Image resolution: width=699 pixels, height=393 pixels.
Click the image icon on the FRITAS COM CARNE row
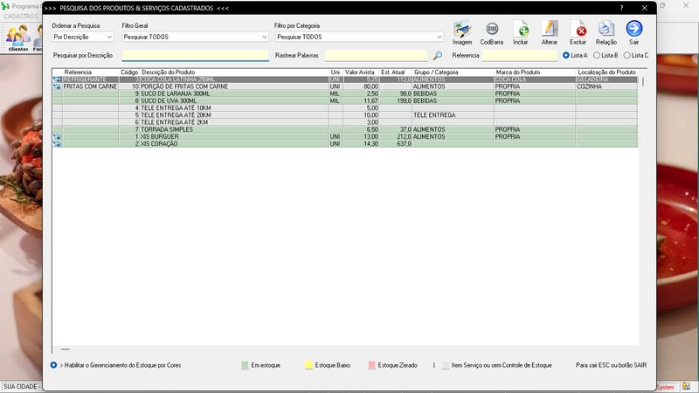pos(57,86)
